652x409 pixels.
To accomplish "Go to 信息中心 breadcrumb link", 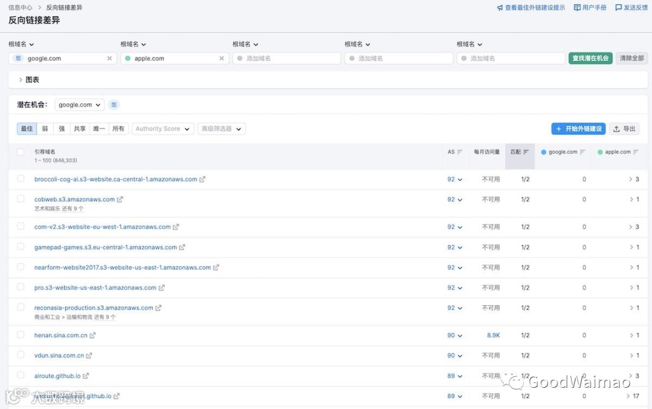I will (21, 7).
